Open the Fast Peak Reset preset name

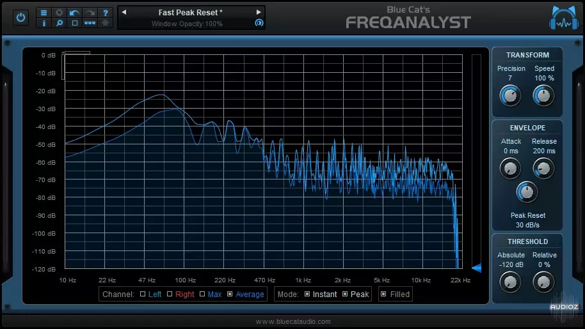(190, 13)
